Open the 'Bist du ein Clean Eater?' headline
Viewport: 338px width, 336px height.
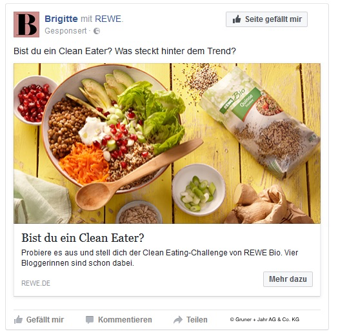click(x=83, y=238)
